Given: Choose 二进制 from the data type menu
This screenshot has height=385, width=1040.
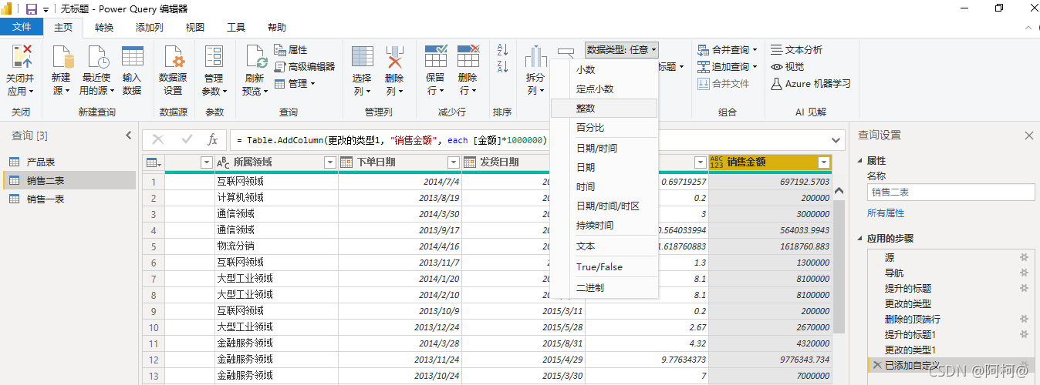Looking at the screenshot, I should point(604,288).
